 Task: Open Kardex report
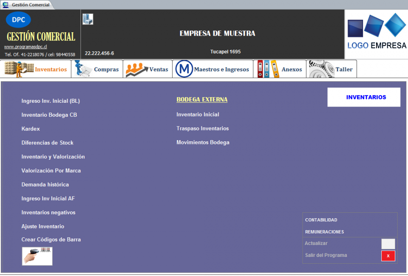point(31,129)
